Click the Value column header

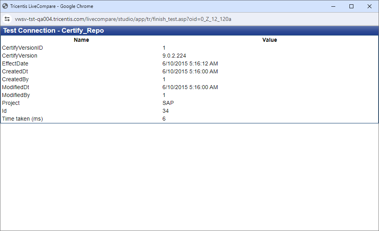(270, 40)
